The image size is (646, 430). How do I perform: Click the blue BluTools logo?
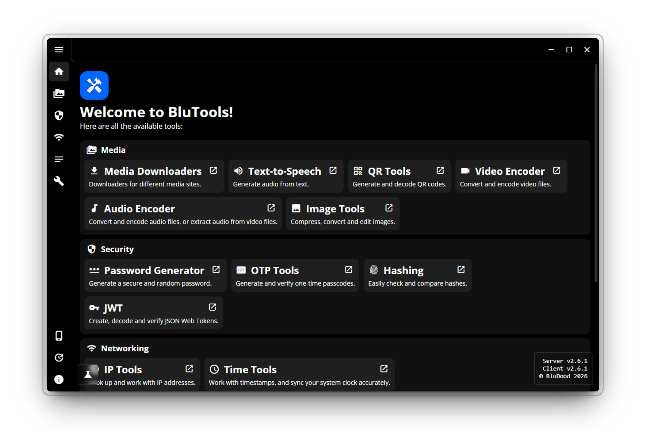pyautogui.click(x=94, y=85)
